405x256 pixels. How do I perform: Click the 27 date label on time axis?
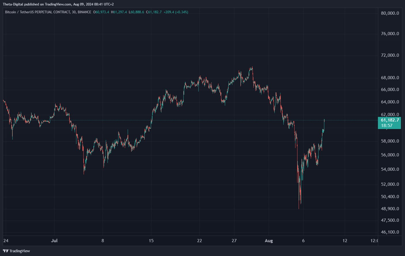tap(234, 241)
